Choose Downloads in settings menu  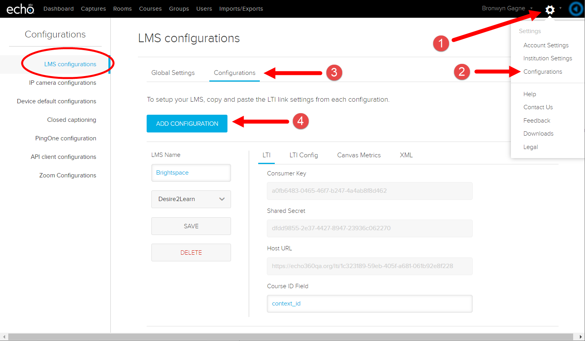click(x=538, y=134)
